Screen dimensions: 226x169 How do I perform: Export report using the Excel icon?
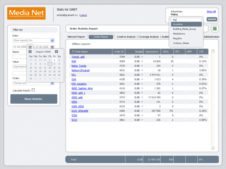215,28
